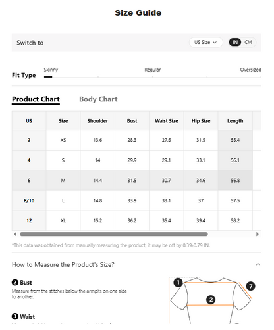
Task: Click the number 1 marker on garment diagram
Action: tap(178, 283)
